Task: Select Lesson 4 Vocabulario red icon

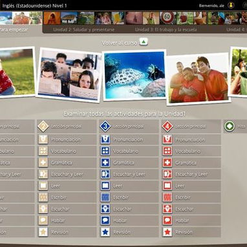Action: [x=167, y=151]
